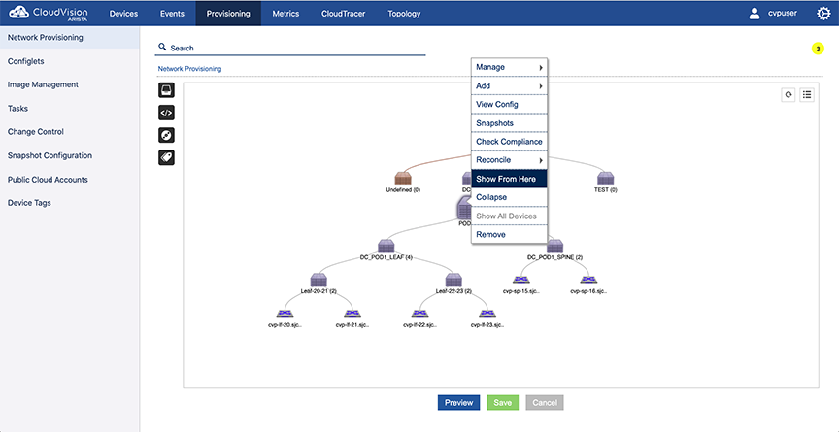
Task: Open the device inventory icon in toolbar
Action: click(166, 90)
